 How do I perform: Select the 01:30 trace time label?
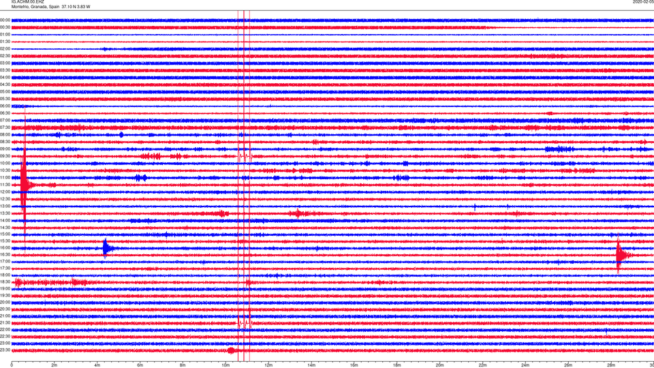[x=5, y=42]
